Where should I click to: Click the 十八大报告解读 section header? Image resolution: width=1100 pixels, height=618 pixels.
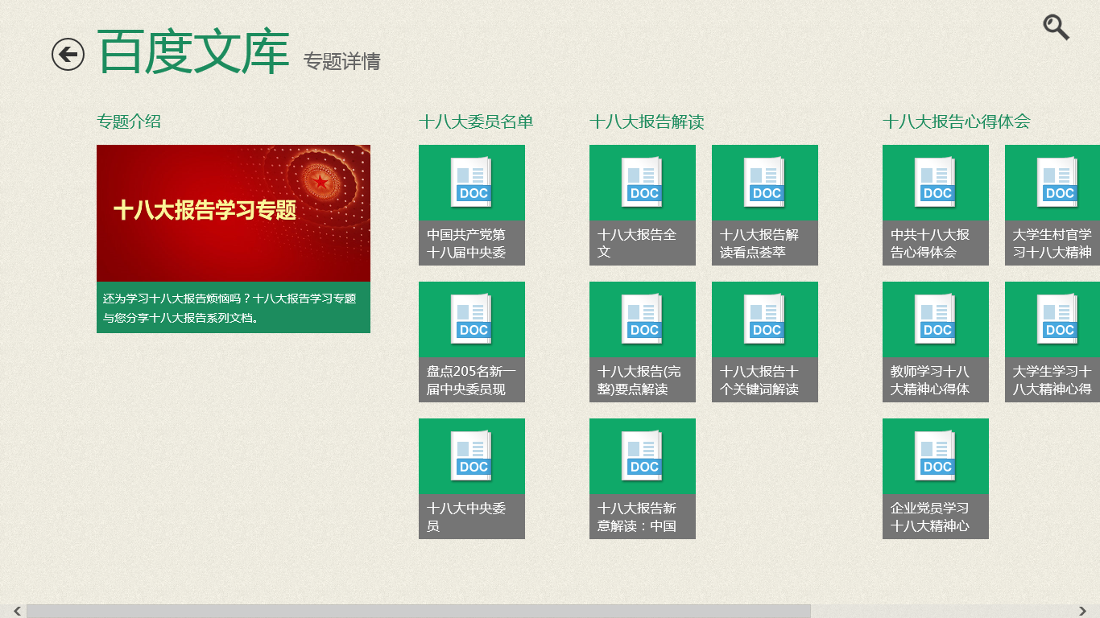pyautogui.click(x=647, y=122)
